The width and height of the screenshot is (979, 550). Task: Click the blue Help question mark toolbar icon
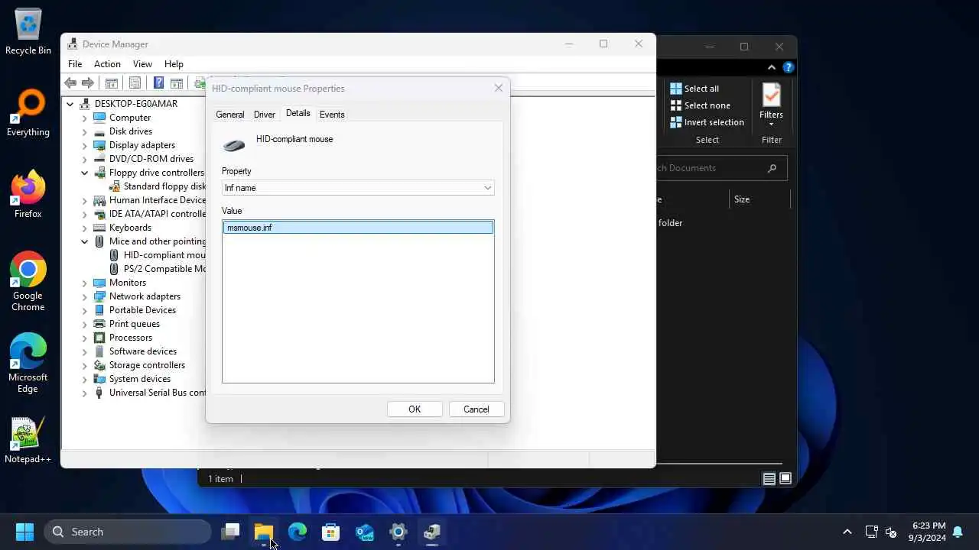pos(158,83)
